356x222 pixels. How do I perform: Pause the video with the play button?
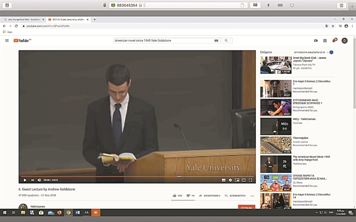tap(24, 180)
